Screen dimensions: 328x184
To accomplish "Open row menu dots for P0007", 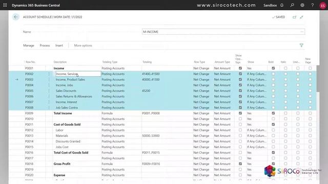I will click(49, 102).
